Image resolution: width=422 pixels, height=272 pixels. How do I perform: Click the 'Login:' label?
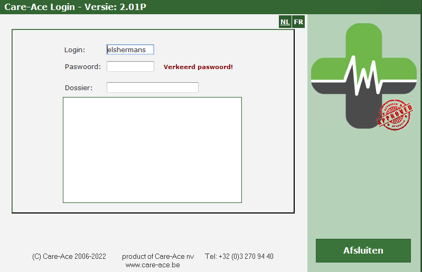[x=74, y=50]
